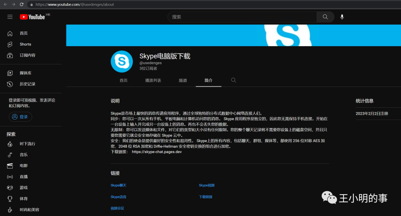Viewport: 401px width, 216px height.
Task: Click the 2023年2月2日注册 join date
Action: click(x=372, y=114)
